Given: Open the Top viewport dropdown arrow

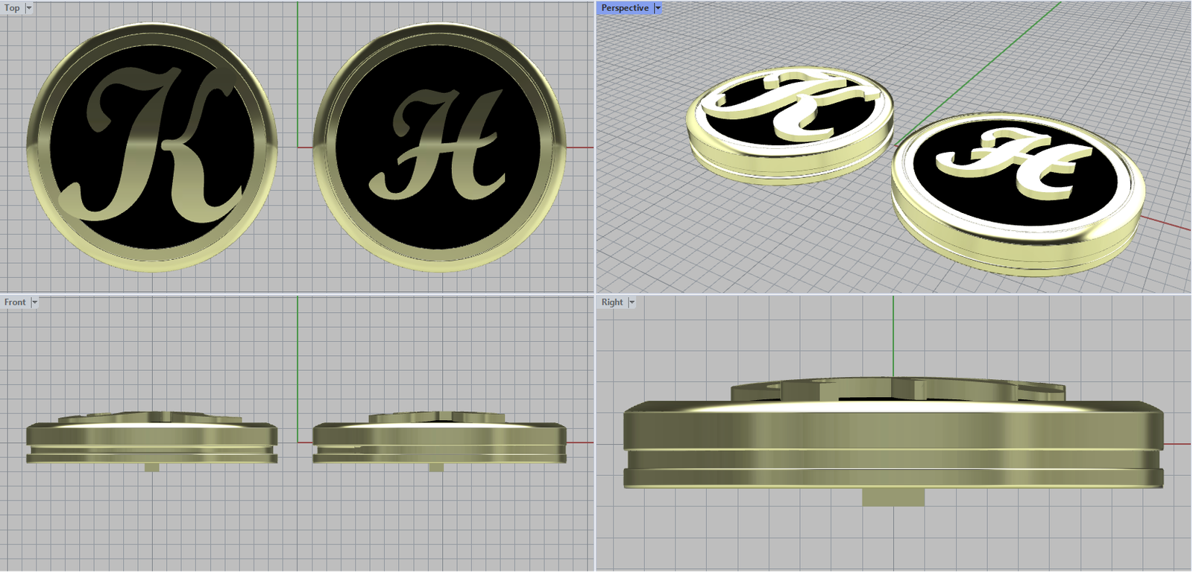Looking at the screenshot, I should (29, 8).
